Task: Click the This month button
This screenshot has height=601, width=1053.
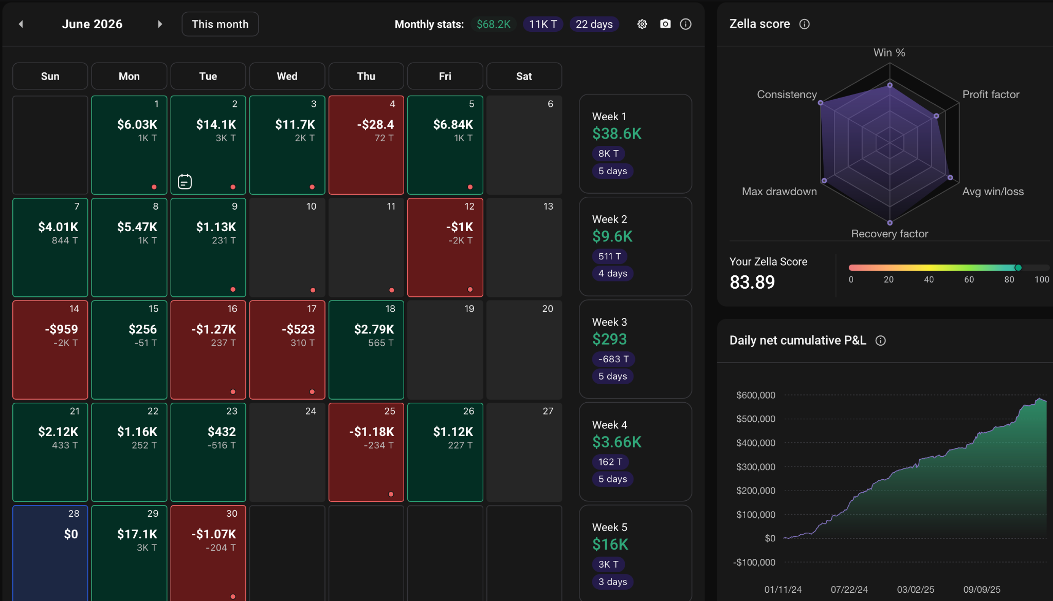Action: [x=220, y=24]
